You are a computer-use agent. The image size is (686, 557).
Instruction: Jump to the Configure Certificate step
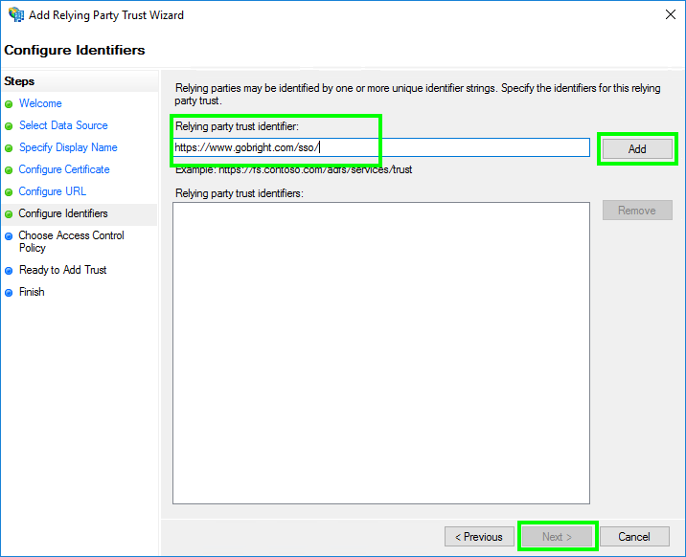(64, 169)
